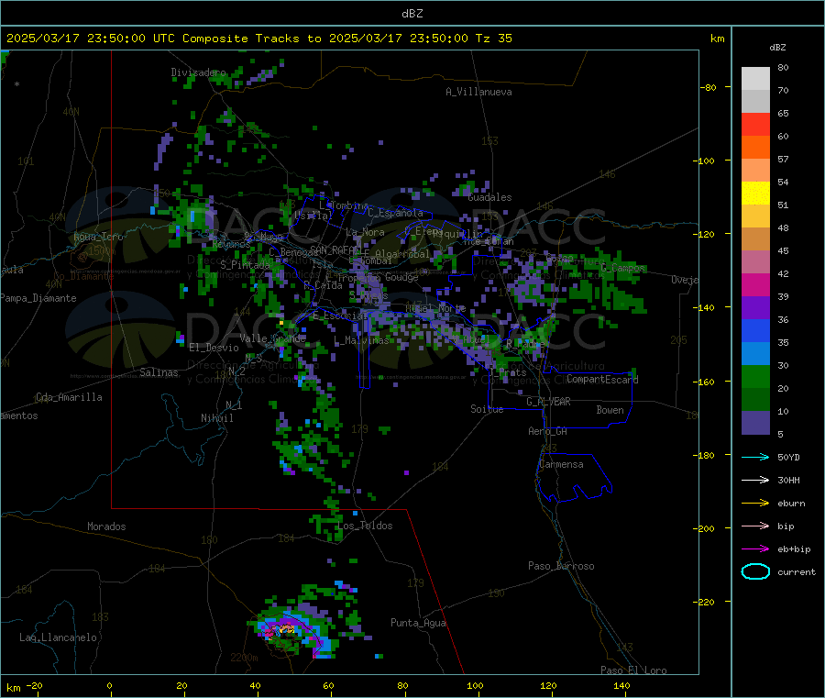This screenshot has width=825, height=698.
Task: Click the Soitue place label
Action: coord(487,409)
